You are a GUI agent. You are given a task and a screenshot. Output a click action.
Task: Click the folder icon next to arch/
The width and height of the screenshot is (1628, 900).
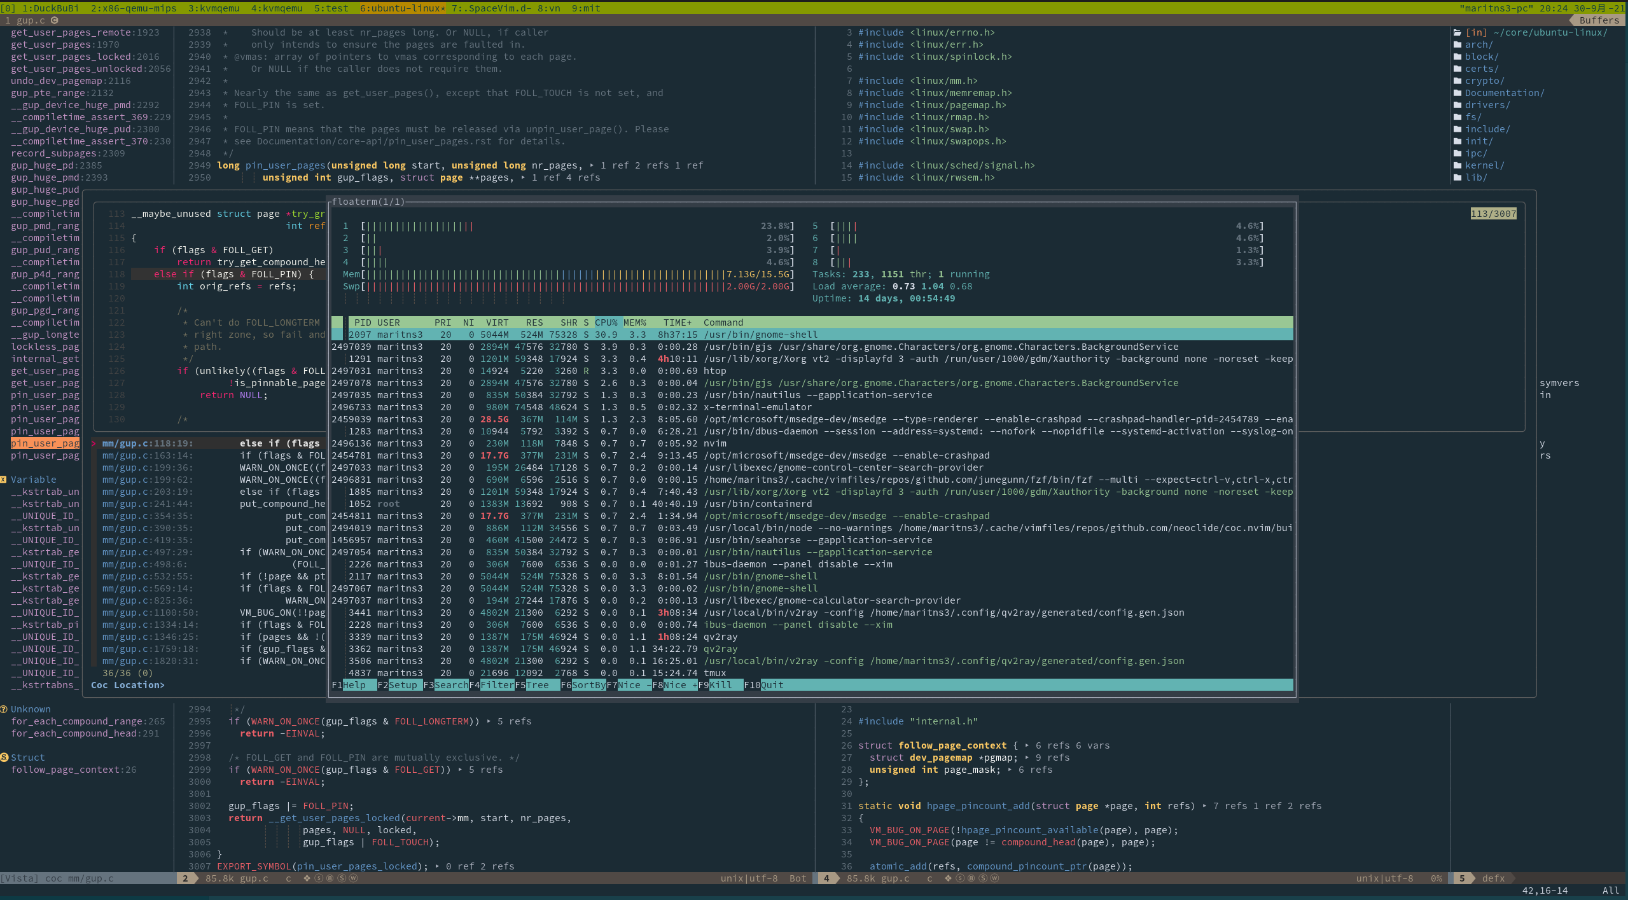click(1458, 45)
